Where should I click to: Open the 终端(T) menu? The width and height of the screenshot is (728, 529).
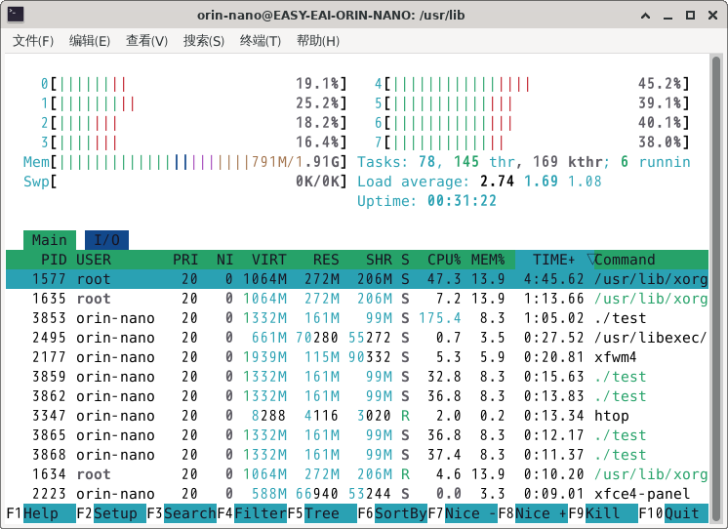(x=261, y=41)
